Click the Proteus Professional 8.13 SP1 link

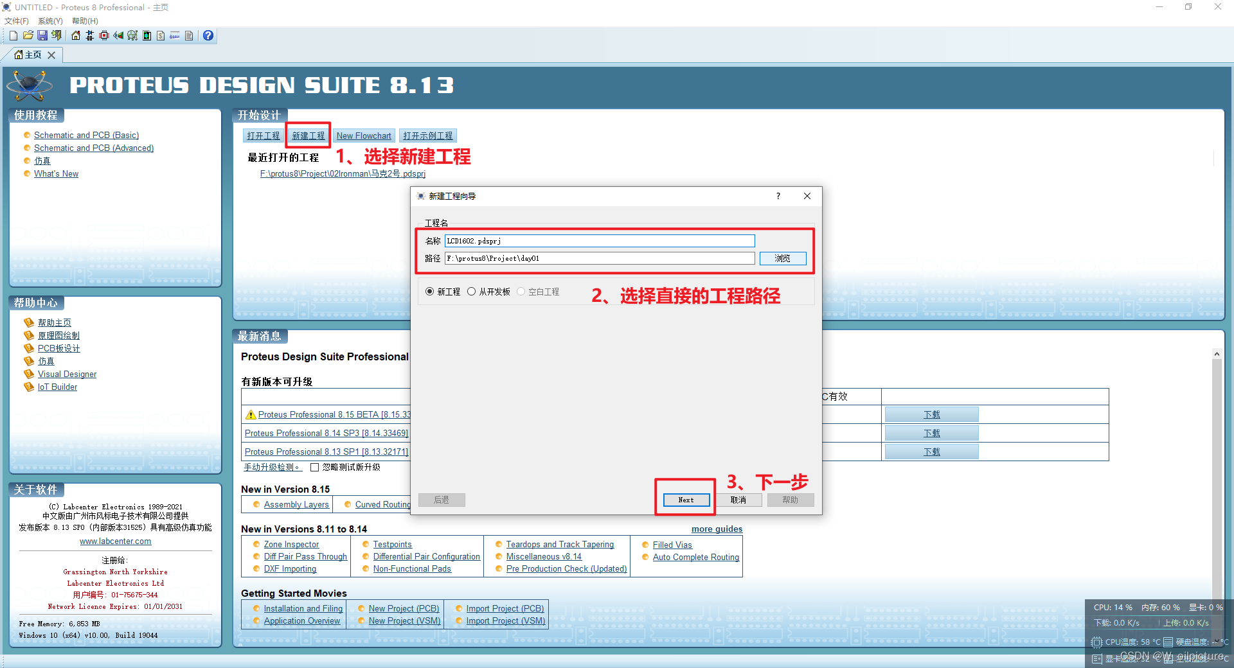click(x=326, y=452)
